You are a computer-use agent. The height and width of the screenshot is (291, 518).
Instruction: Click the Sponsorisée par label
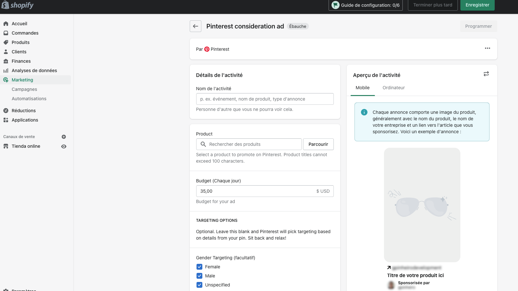point(414,283)
